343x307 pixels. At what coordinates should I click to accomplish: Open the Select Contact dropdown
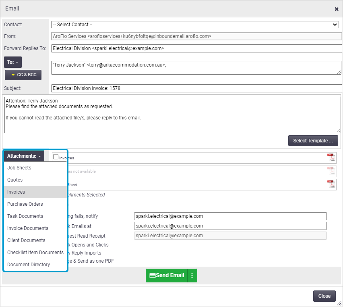pyautogui.click(x=195, y=25)
